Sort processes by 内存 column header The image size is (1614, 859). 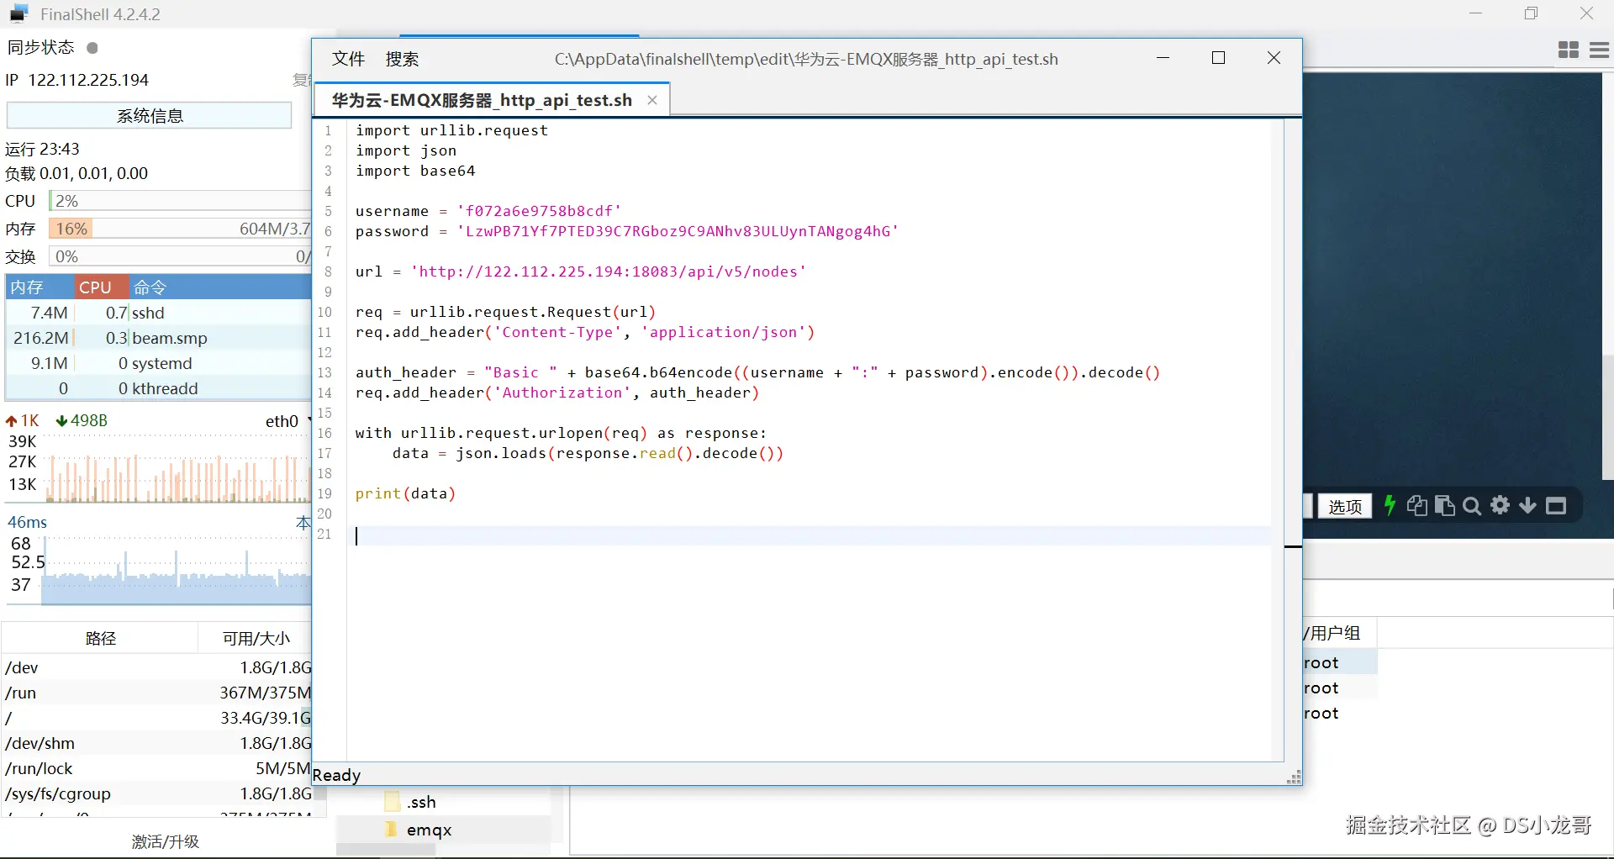click(40, 287)
